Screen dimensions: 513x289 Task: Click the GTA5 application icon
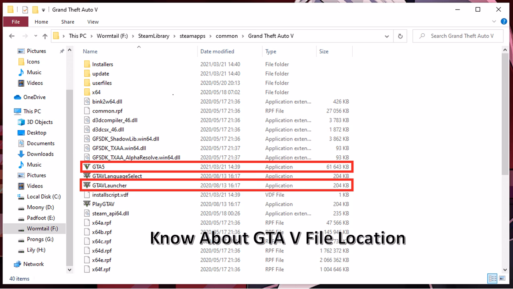click(87, 167)
